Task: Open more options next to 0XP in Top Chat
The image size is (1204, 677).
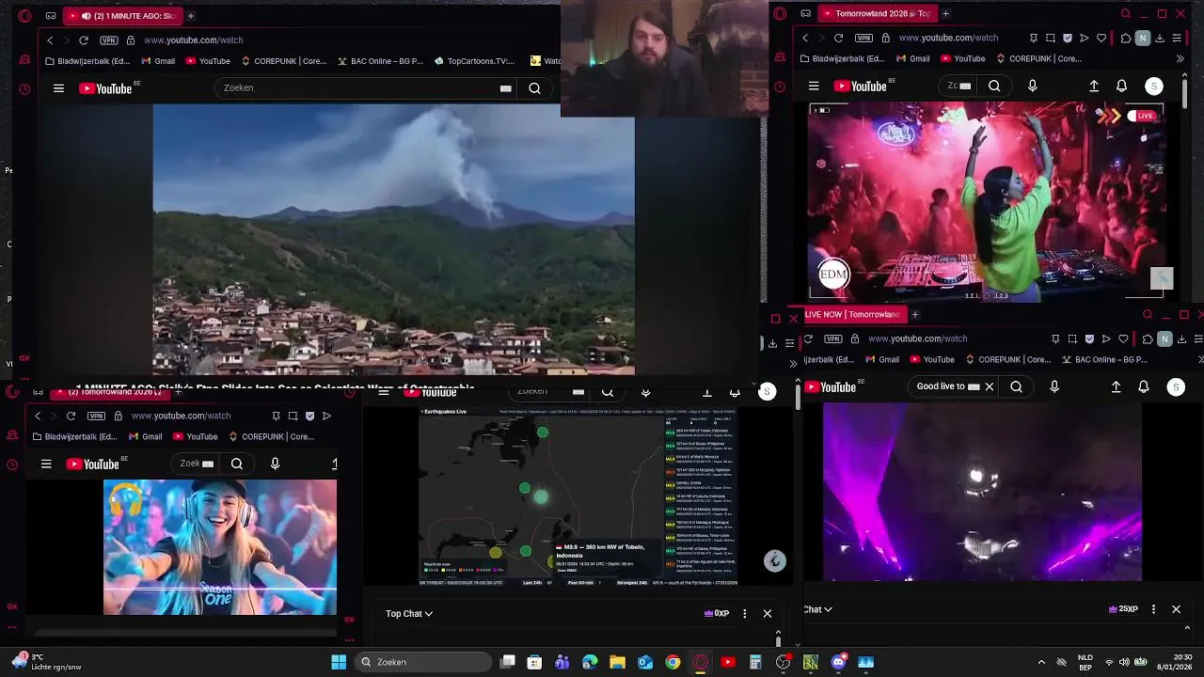Action: (744, 614)
